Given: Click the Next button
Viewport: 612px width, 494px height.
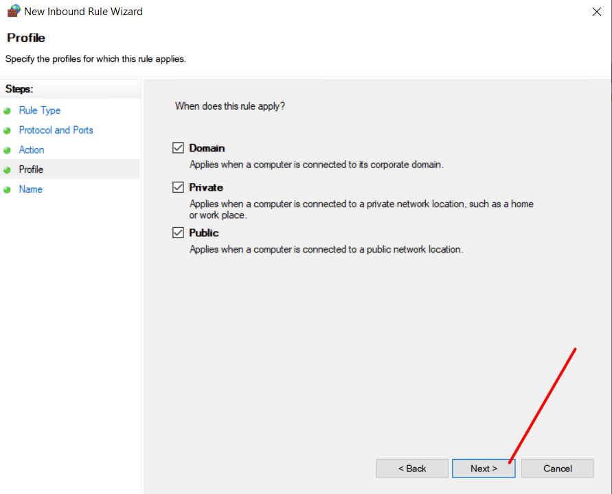Looking at the screenshot, I should pyautogui.click(x=484, y=468).
